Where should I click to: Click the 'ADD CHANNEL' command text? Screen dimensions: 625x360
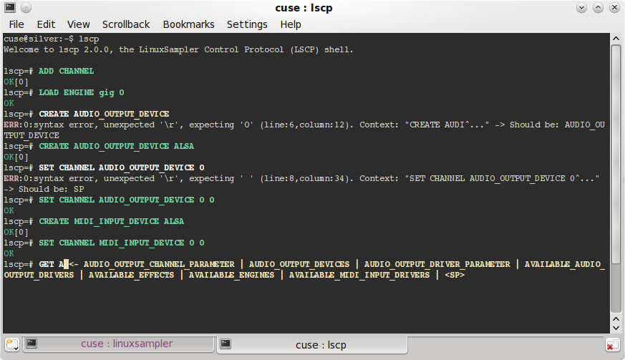point(66,71)
